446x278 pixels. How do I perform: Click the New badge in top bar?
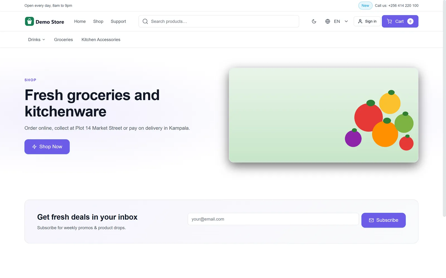(365, 6)
